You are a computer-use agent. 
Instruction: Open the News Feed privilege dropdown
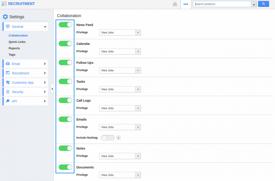coord(120,33)
